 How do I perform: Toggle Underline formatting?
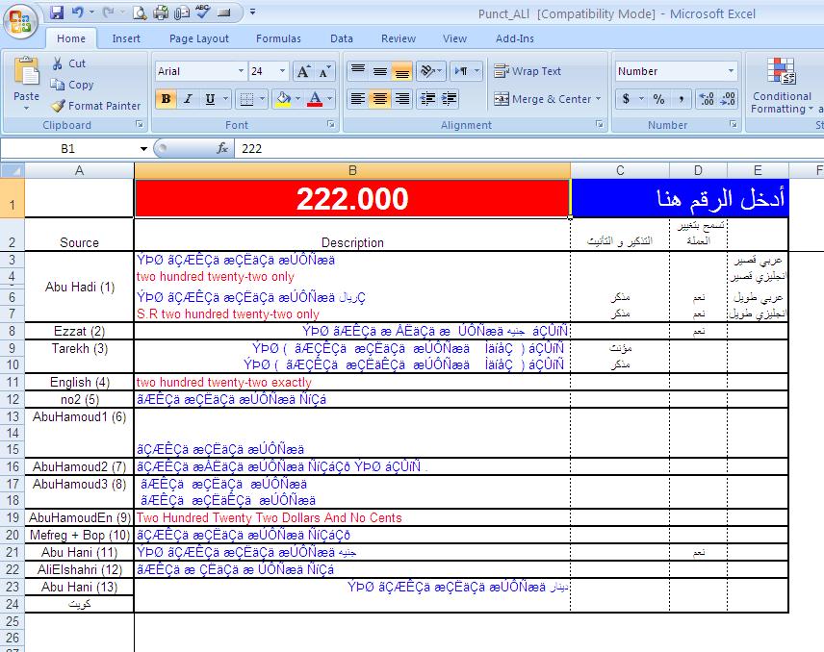(x=210, y=99)
